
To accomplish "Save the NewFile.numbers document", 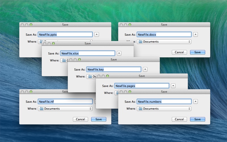I will click(197, 119).
